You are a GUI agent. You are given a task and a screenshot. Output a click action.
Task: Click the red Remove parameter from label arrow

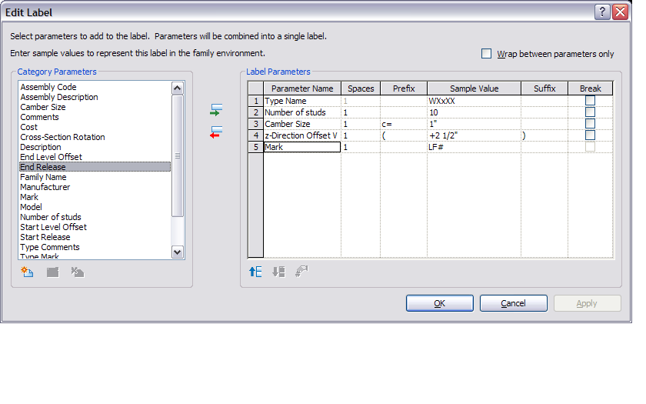pyautogui.click(x=216, y=132)
